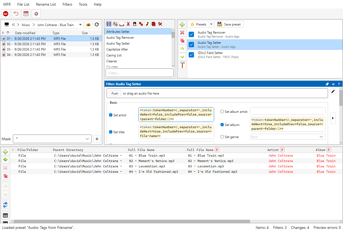This screenshot has height=231, width=343.
Task: Open the Rename List menu
Action: point(46,4)
